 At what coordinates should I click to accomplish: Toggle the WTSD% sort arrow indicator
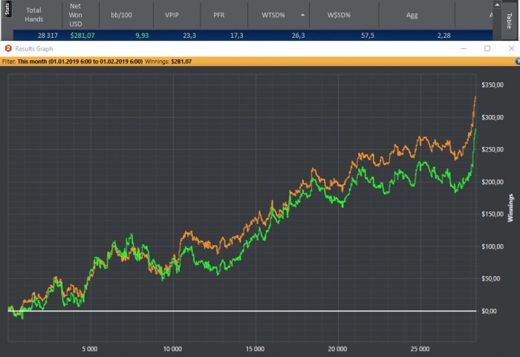coord(303,15)
